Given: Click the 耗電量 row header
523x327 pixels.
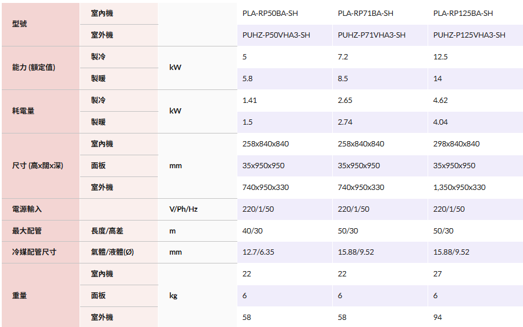Looking at the screenshot, I should [x=41, y=111].
